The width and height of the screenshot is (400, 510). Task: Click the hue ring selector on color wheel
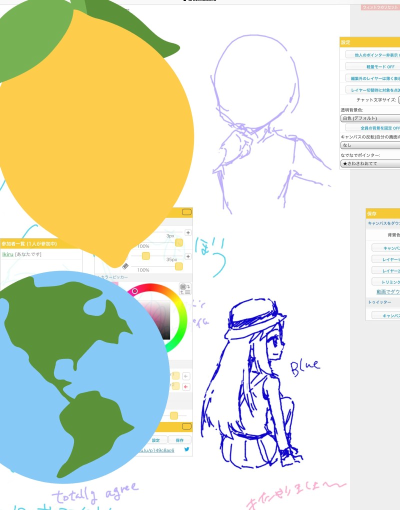point(134,291)
